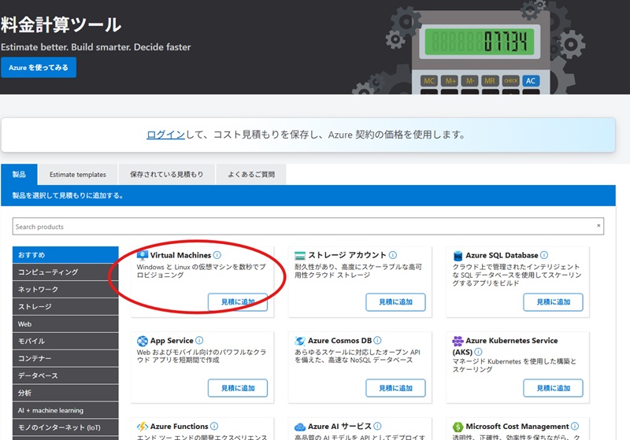The width and height of the screenshot is (630, 440).
Task: Click the App Service globe icon
Action: [x=143, y=342]
